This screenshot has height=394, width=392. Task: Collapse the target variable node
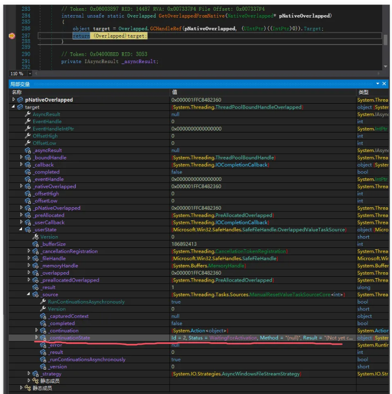pos(13,107)
